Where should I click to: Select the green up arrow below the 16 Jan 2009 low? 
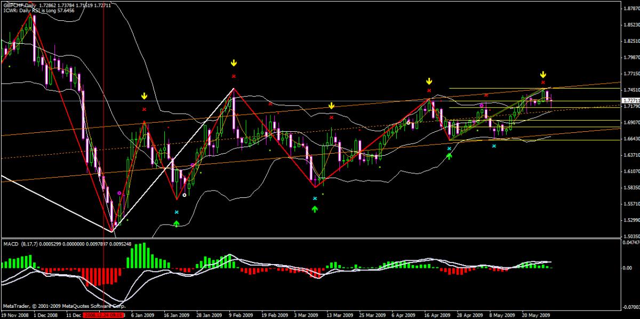tap(177, 224)
